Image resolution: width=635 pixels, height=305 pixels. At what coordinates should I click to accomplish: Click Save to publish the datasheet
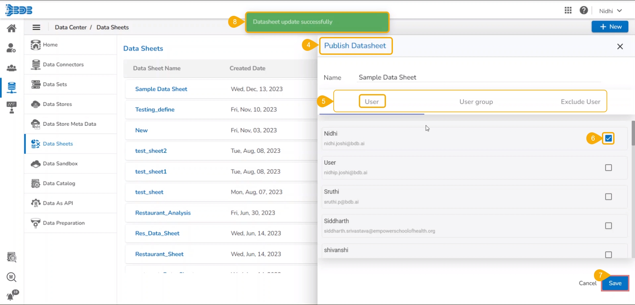tap(615, 283)
